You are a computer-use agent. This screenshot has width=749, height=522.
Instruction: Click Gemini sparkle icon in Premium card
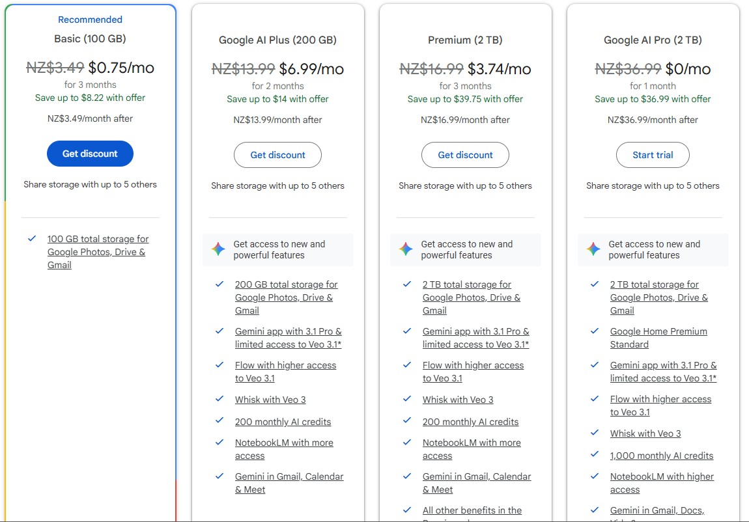pyautogui.click(x=406, y=249)
